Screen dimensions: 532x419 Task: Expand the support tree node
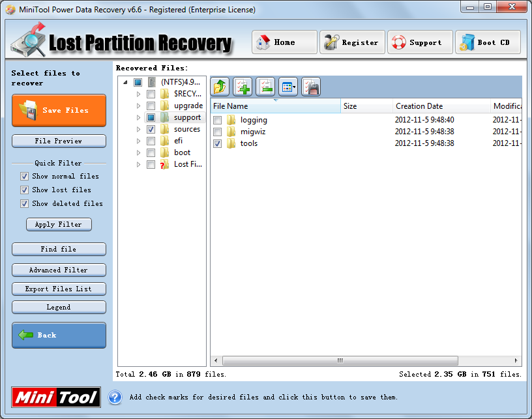coord(138,118)
